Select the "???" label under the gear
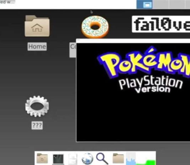Viewport: 190px width, 165px height. click(x=37, y=125)
